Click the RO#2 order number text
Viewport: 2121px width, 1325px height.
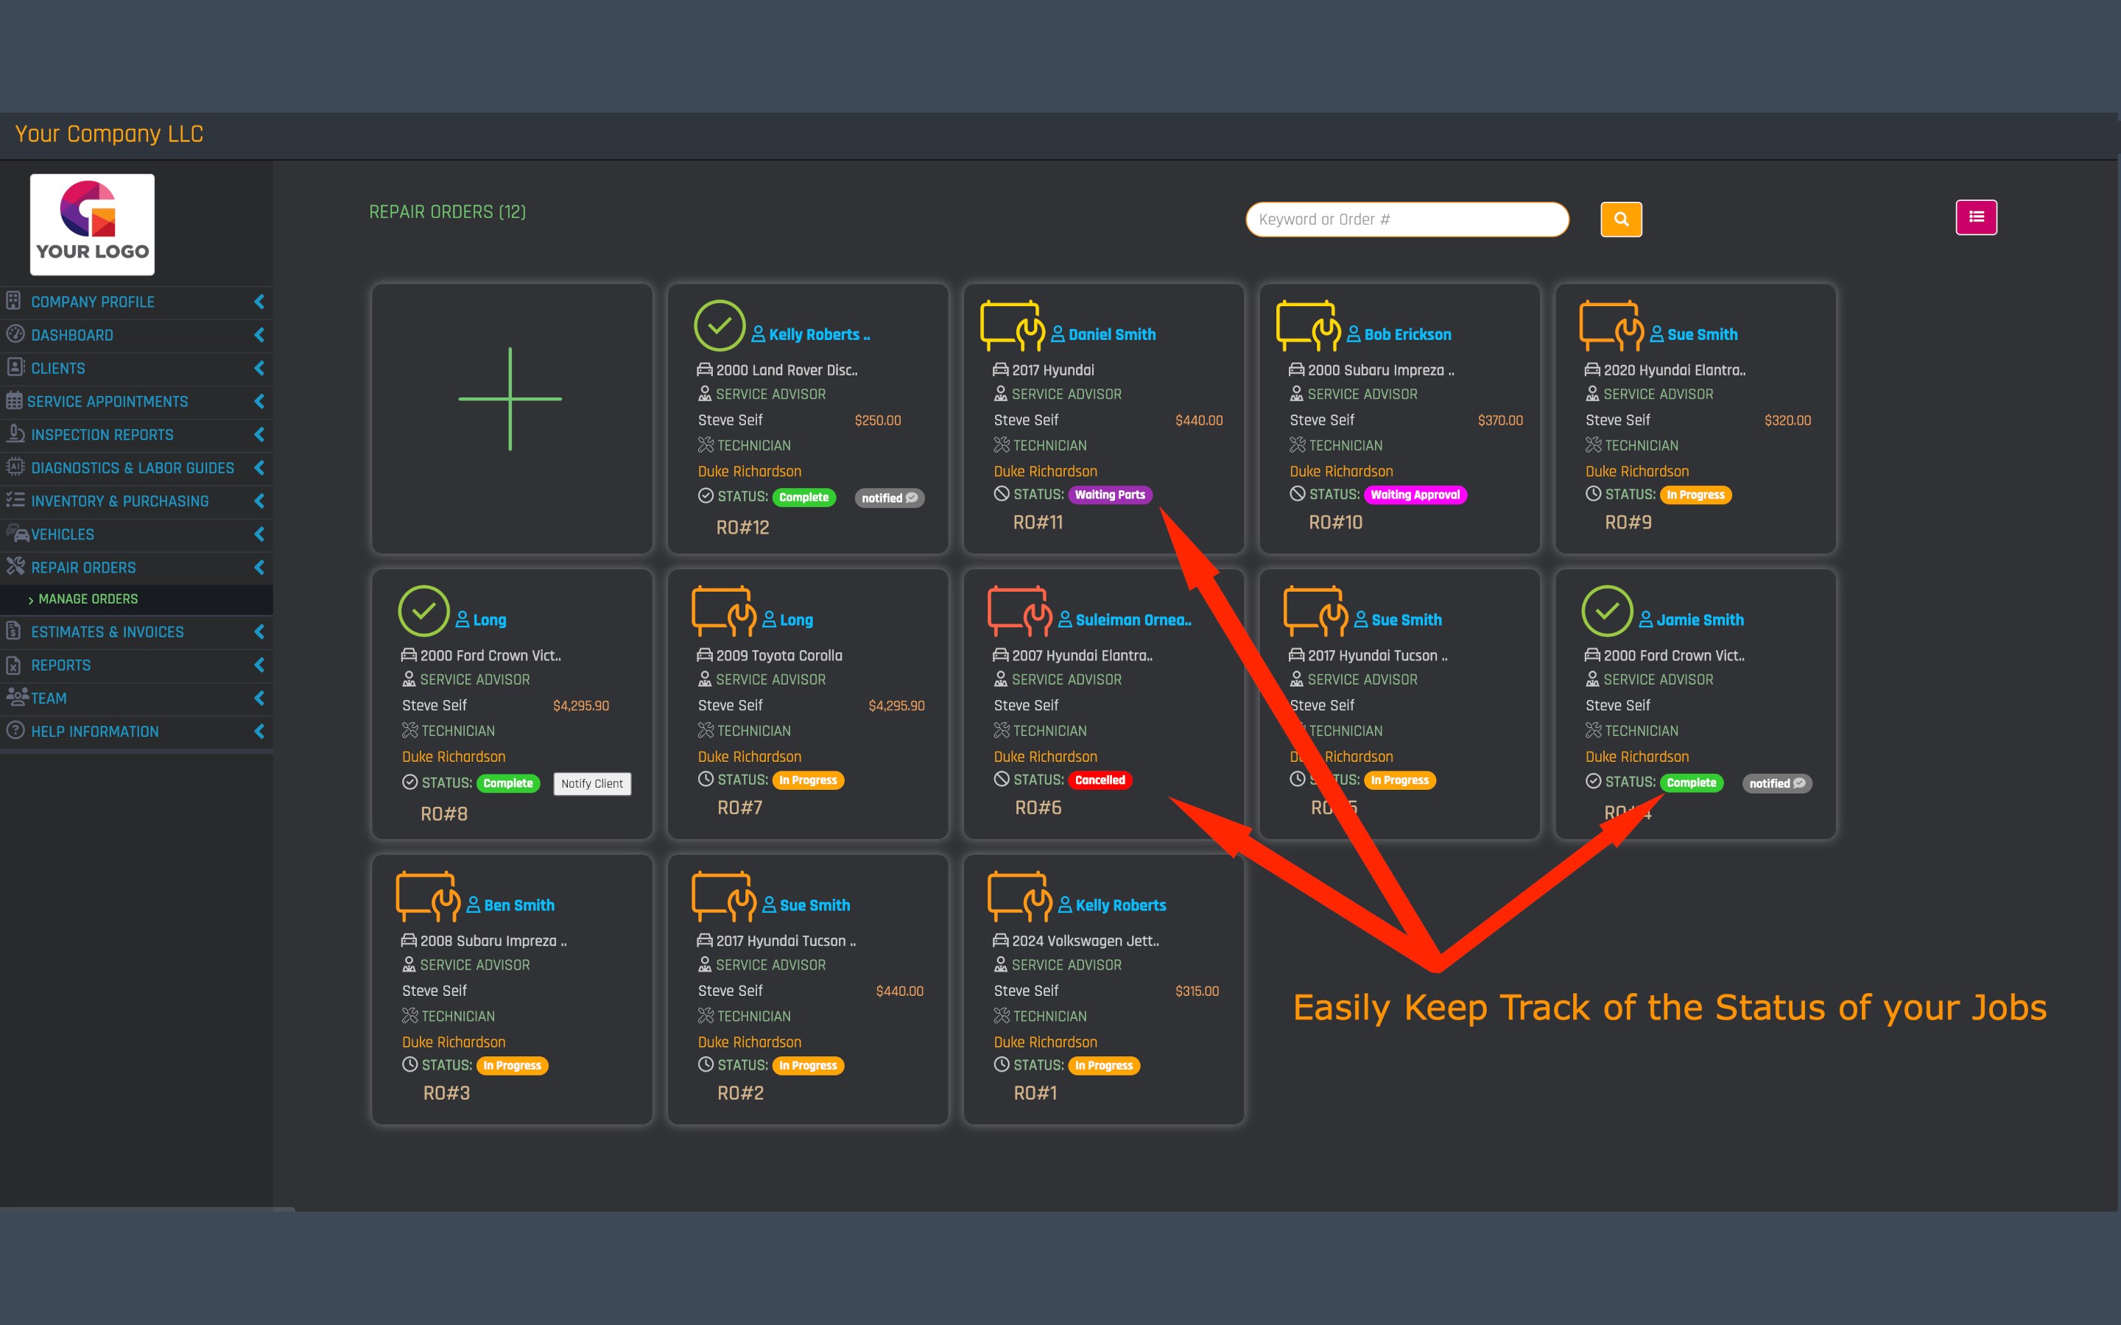coord(741,1093)
